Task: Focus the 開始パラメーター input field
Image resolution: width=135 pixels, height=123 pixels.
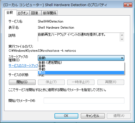Action: click(x=84, y=100)
